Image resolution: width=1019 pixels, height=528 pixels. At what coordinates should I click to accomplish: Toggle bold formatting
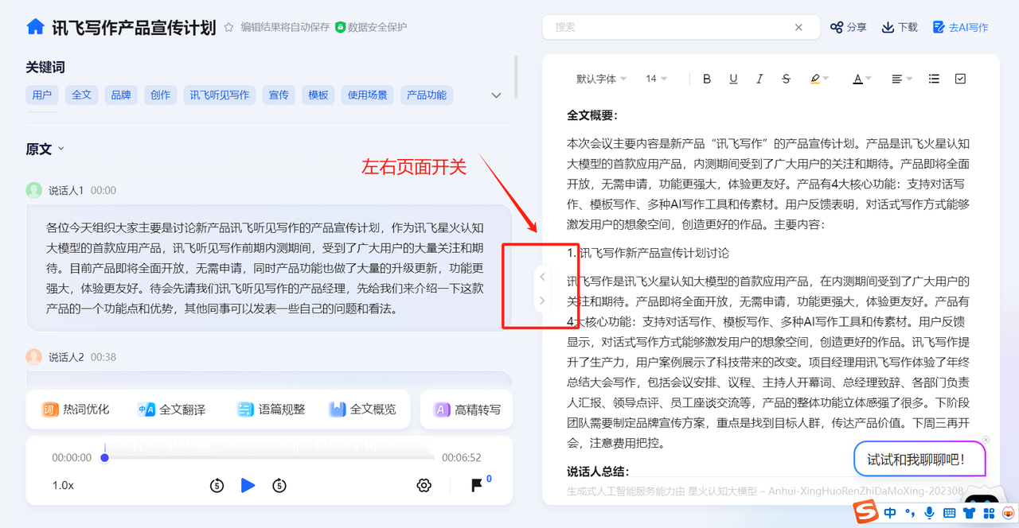707,79
